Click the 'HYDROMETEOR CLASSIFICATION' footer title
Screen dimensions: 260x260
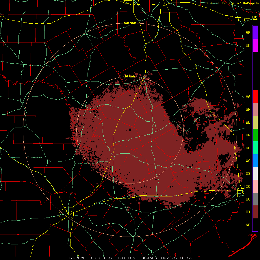(x=101, y=258)
